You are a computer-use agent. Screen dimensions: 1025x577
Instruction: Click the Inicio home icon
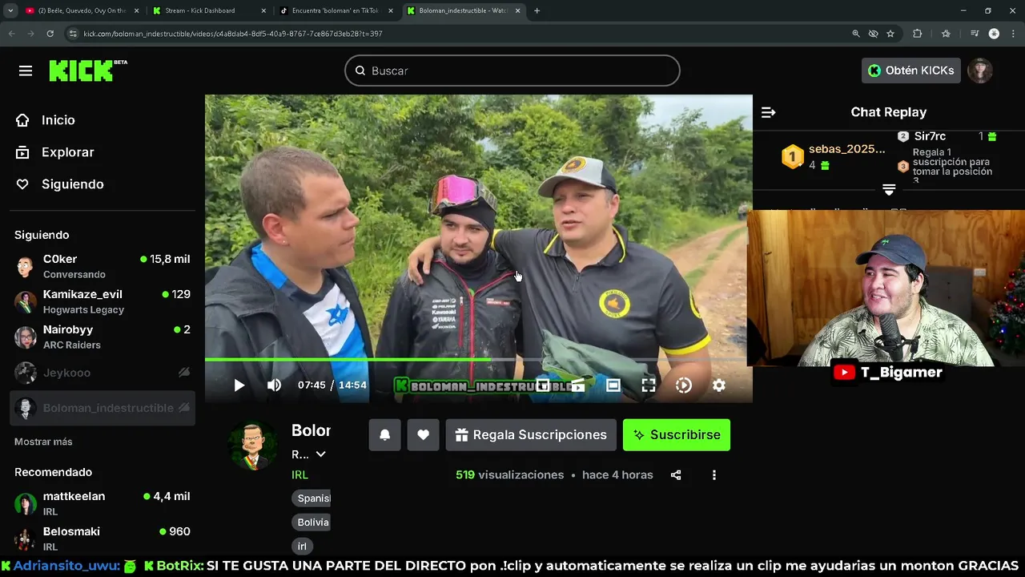[x=22, y=120]
